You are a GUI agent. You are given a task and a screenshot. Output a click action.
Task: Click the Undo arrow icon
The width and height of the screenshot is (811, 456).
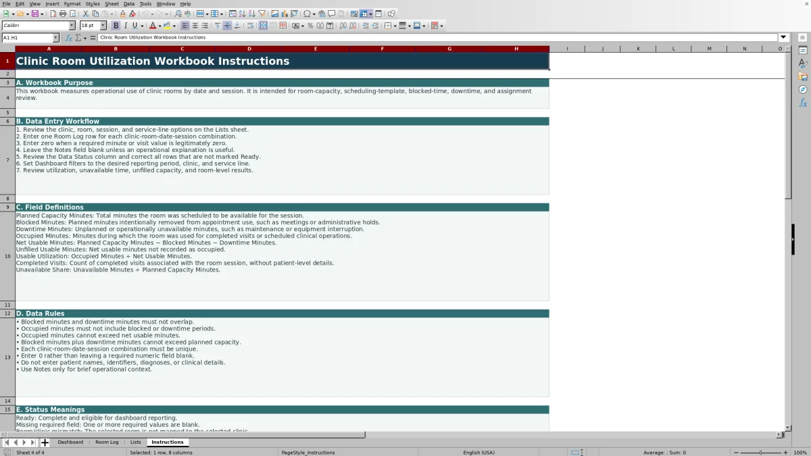pyautogui.click(x=145, y=14)
